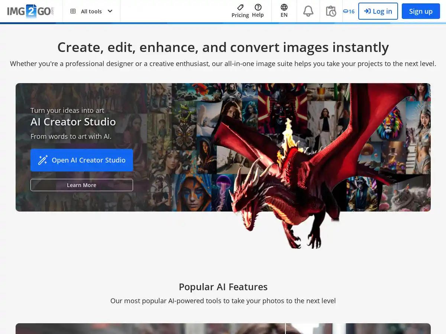Screen dimensions: 446x334
Task: Expand the All tools menu
Action: click(x=91, y=11)
